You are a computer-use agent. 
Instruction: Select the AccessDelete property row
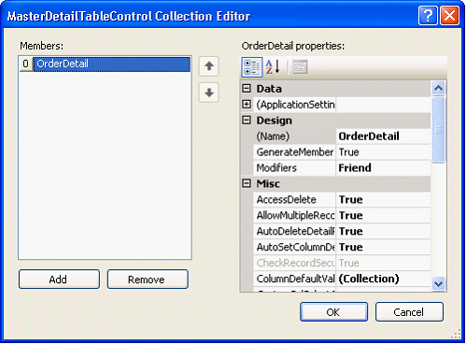[342, 199]
